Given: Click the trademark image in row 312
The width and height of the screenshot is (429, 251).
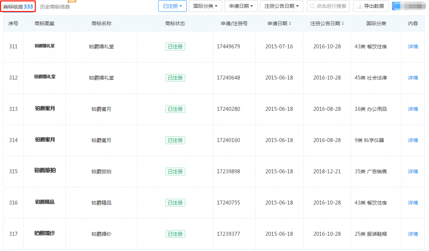Looking at the screenshot, I should pos(44,77).
